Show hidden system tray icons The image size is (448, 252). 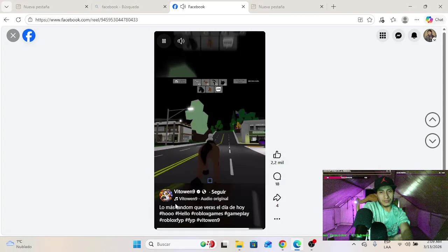pyautogui.click(x=353, y=244)
